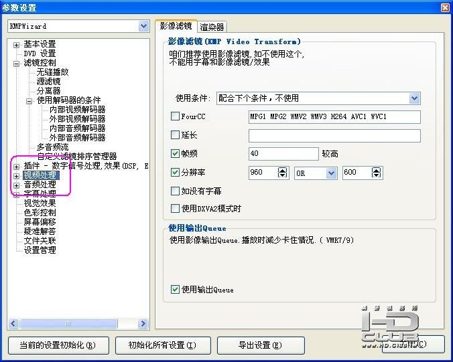Select 分离器 in the tree
This screenshot has height=362, width=453.
click(48, 91)
